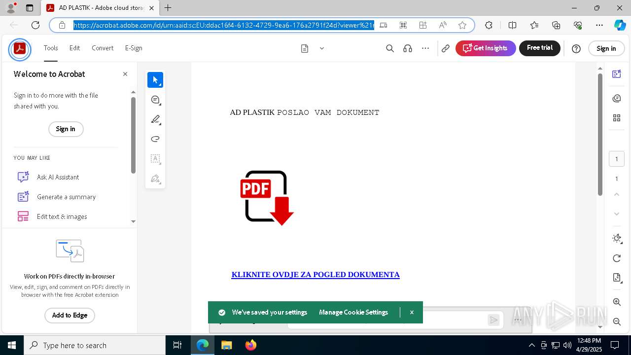This screenshot has width=631, height=355.
Task: Open the KLIKNITE OVDJE ZA POGLED DOKUMENTA link
Action: tap(315, 275)
